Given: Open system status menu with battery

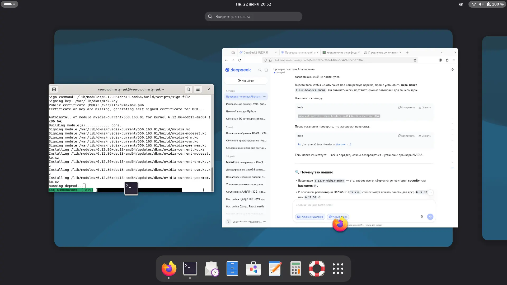Looking at the screenshot, I should point(487,4).
